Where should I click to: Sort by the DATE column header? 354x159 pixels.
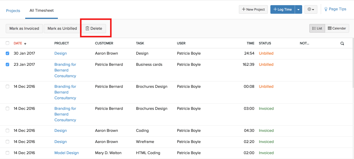pyautogui.click(x=18, y=43)
